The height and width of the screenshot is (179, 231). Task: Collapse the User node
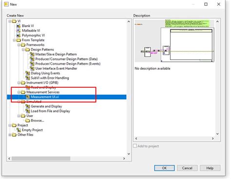(x=19, y=116)
